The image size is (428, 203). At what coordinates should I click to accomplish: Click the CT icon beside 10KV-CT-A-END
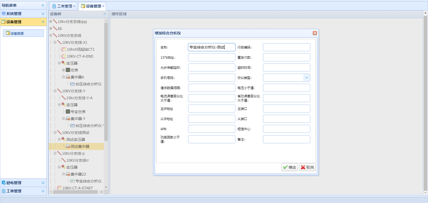64,56
